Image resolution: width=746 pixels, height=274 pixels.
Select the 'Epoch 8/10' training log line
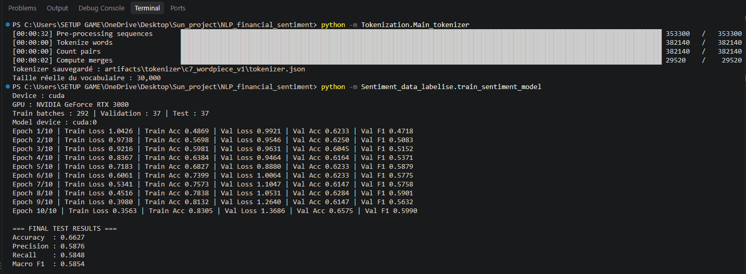[213, 193]
